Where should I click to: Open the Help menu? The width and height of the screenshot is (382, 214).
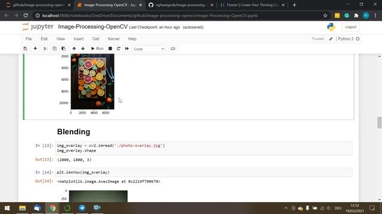point(133,39)
